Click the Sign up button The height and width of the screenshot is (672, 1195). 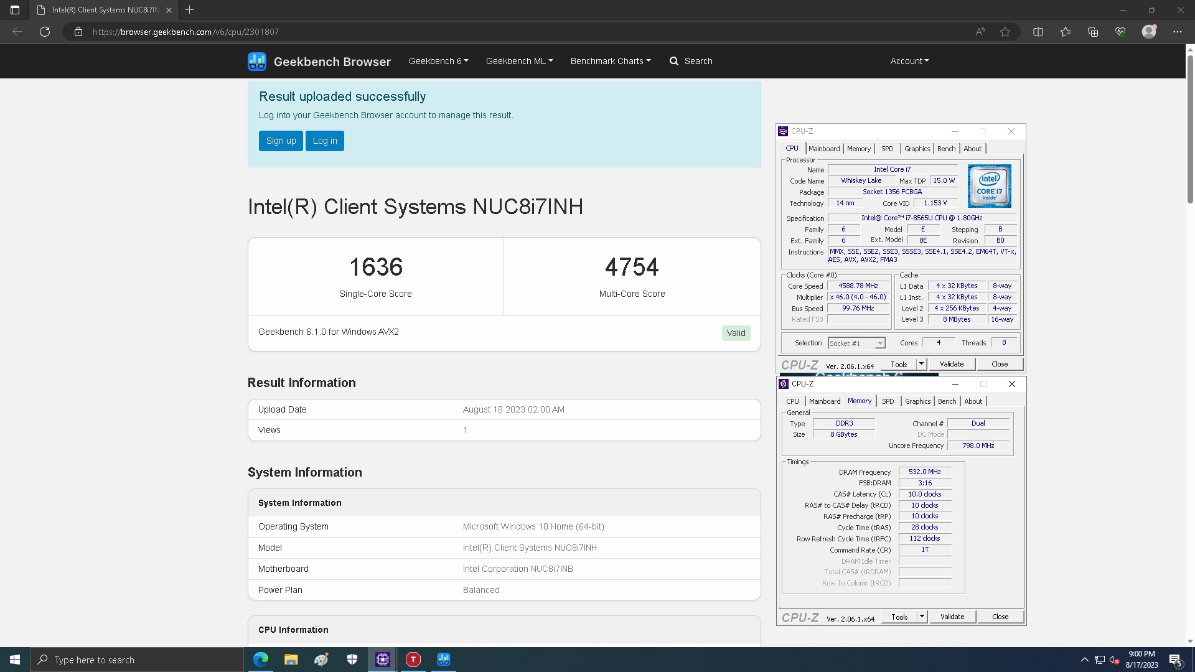tap(281, 141)
